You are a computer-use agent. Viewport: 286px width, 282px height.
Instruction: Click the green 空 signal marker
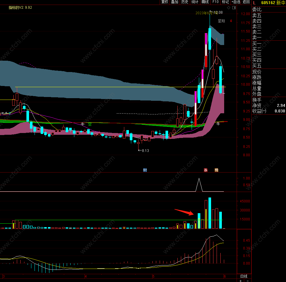click(x=90, y=124)
